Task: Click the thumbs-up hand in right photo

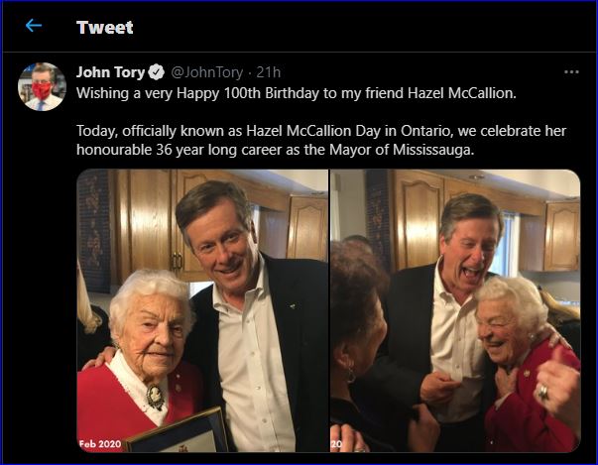Action: click(x=558, y=383)
